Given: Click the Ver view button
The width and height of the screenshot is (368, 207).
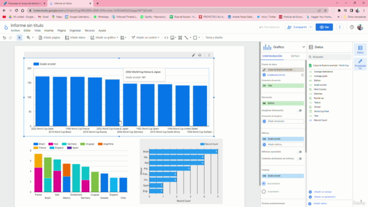Looking at the screenshot, I should coord(324,27).
